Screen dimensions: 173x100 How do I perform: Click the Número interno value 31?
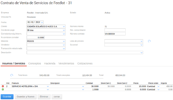[106, 27]
